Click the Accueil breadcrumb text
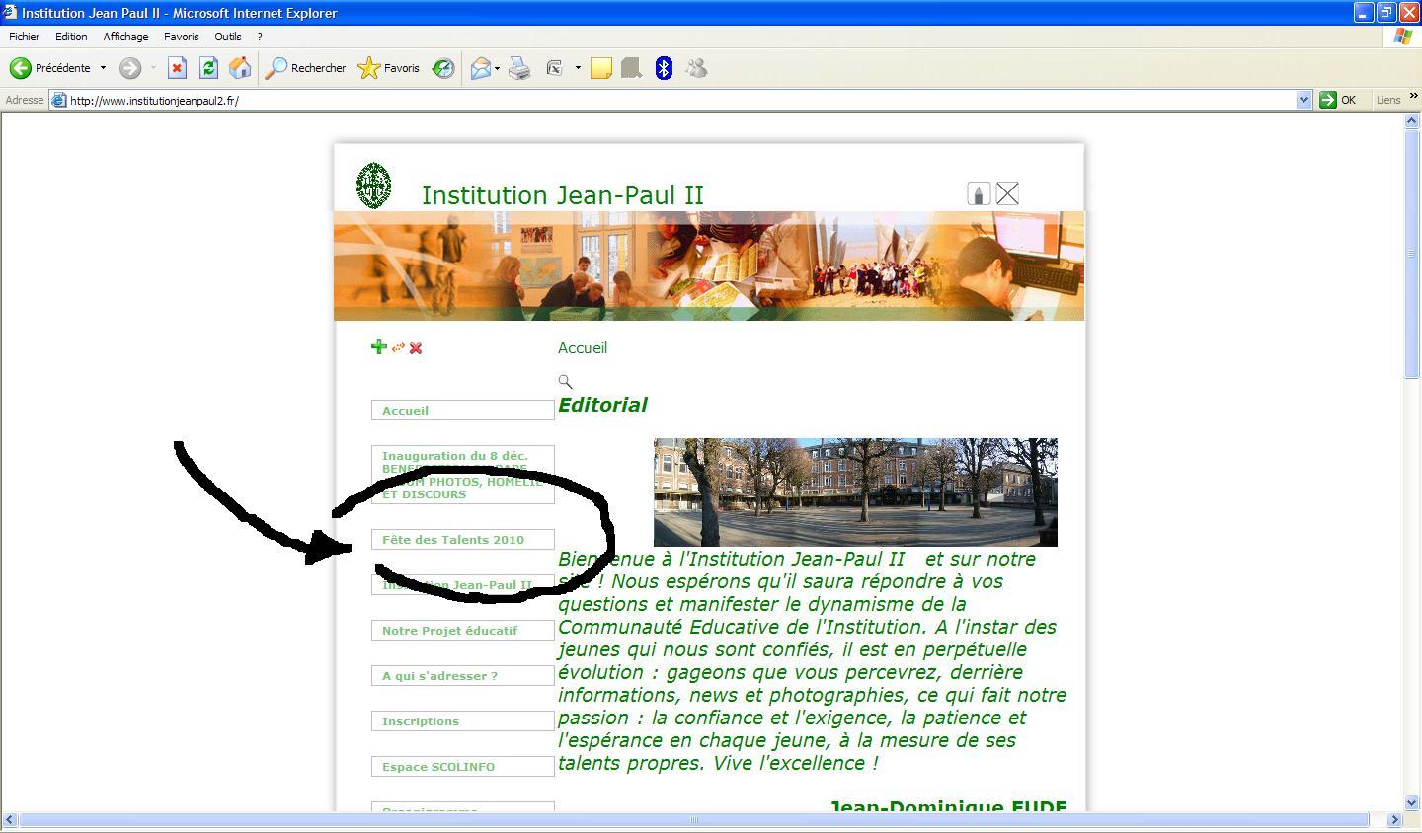1422x833 pixels. (x=583, y=347)
